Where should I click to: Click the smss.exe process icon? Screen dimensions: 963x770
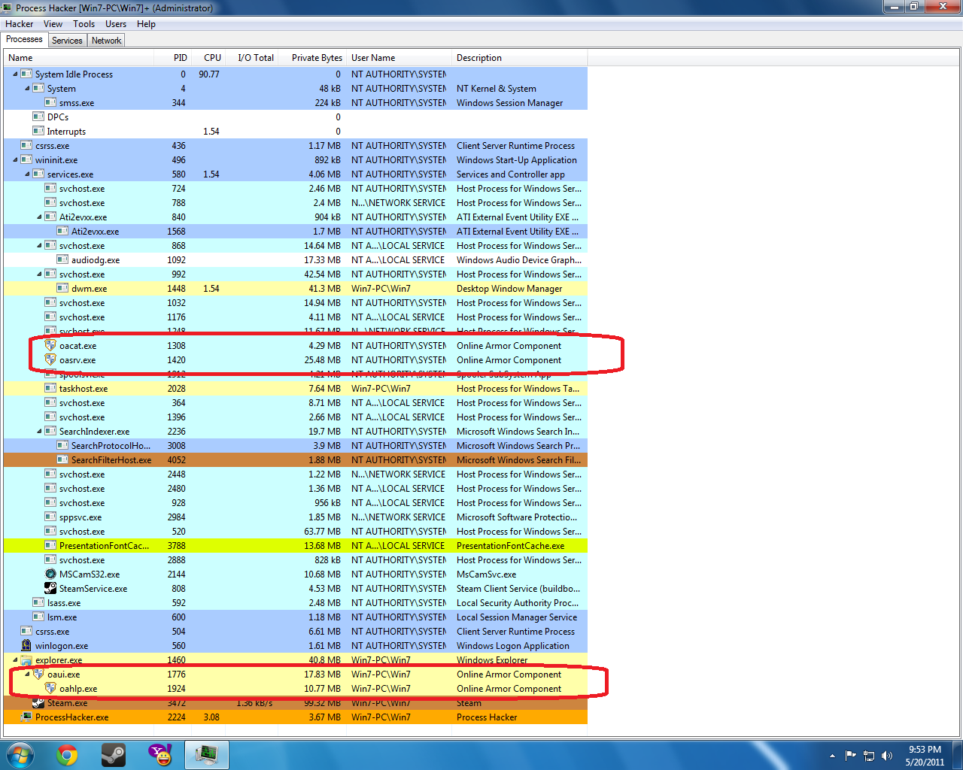50,103
